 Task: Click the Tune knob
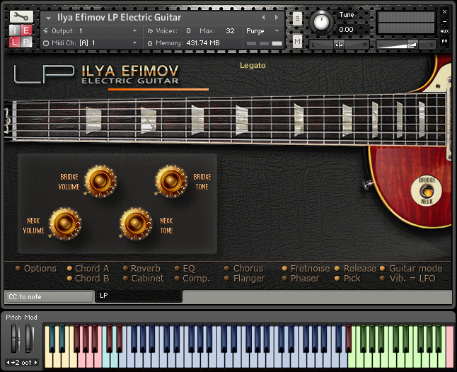coord(321,21)
